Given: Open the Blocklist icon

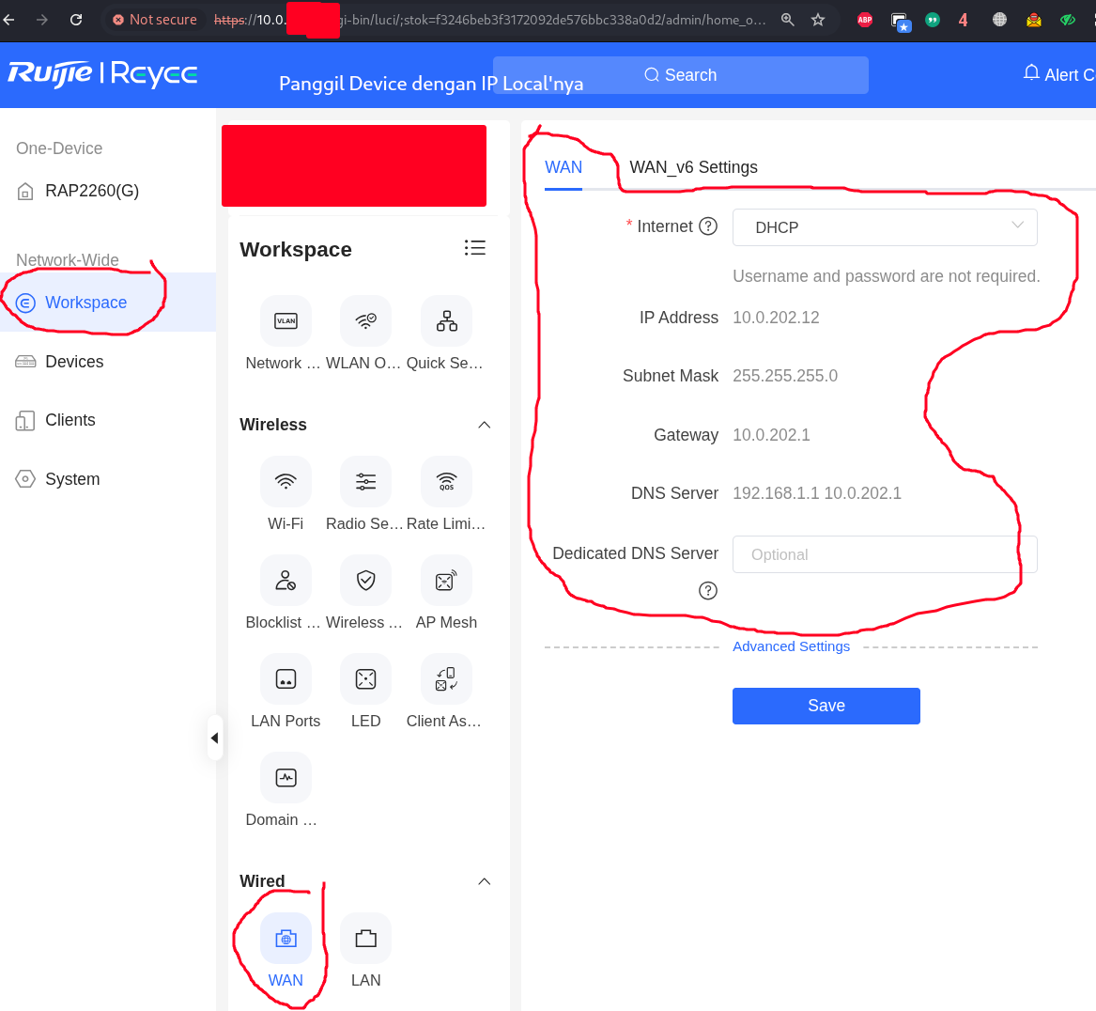Looking at the screenshot, I should point(286,581).
